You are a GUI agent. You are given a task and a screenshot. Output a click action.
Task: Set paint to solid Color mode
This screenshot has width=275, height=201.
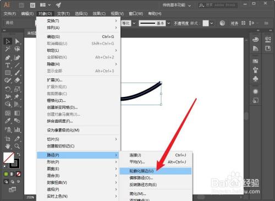(x=6, y=174)
